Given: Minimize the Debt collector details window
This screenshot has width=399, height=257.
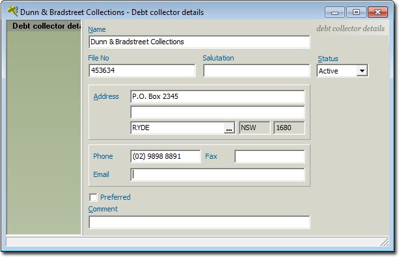Looking at the screenshot, I should pyautogui.click(x=335, y=12).
